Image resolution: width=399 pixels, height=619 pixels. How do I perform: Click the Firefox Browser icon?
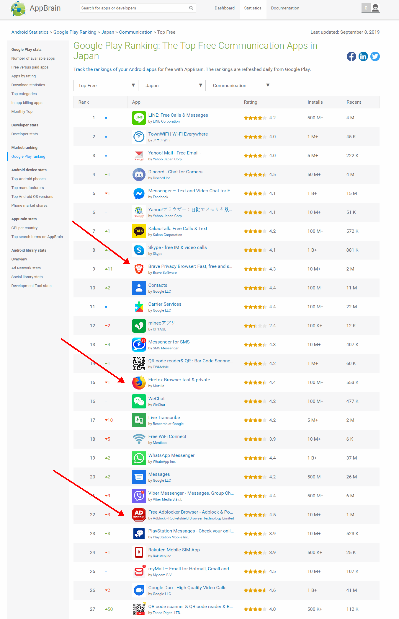139,382
